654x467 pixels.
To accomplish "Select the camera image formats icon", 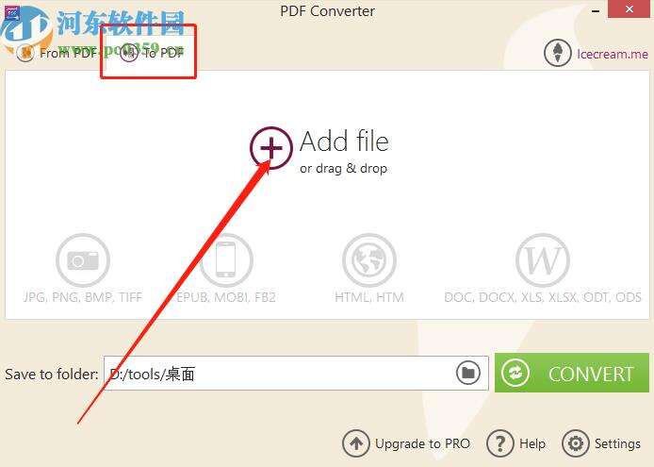I will coord(83,259).
